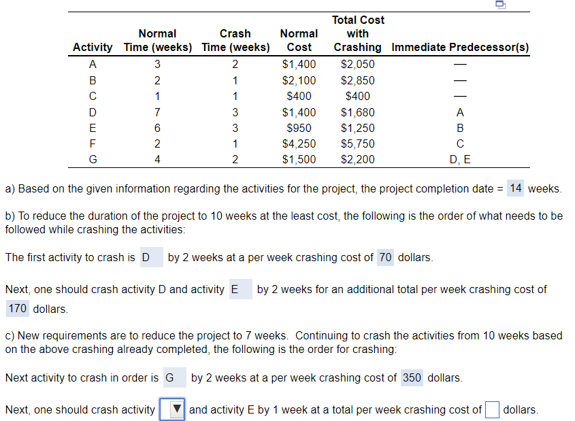The width and height of the screenshot is (575, 421).
Task: Click the duplicate/copy icon above the table
Action: (x=500, y=5)
